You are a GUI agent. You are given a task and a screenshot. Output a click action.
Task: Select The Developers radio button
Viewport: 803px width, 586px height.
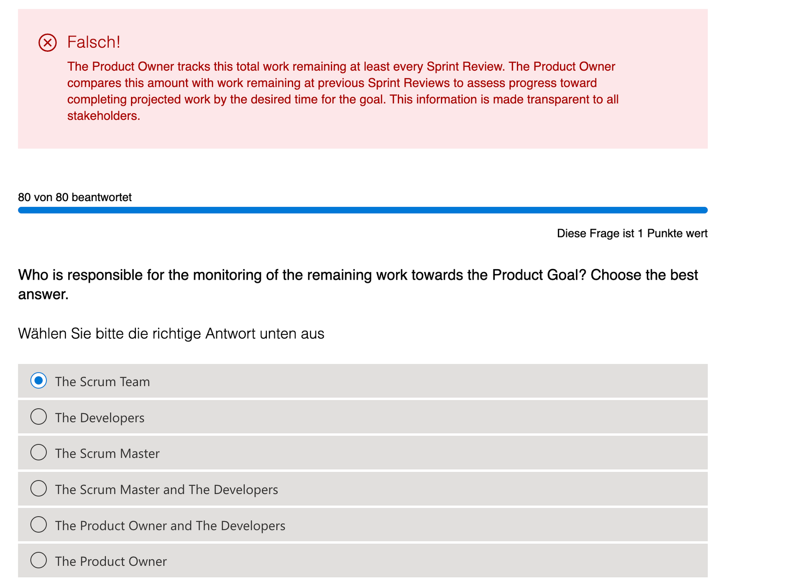38,417
